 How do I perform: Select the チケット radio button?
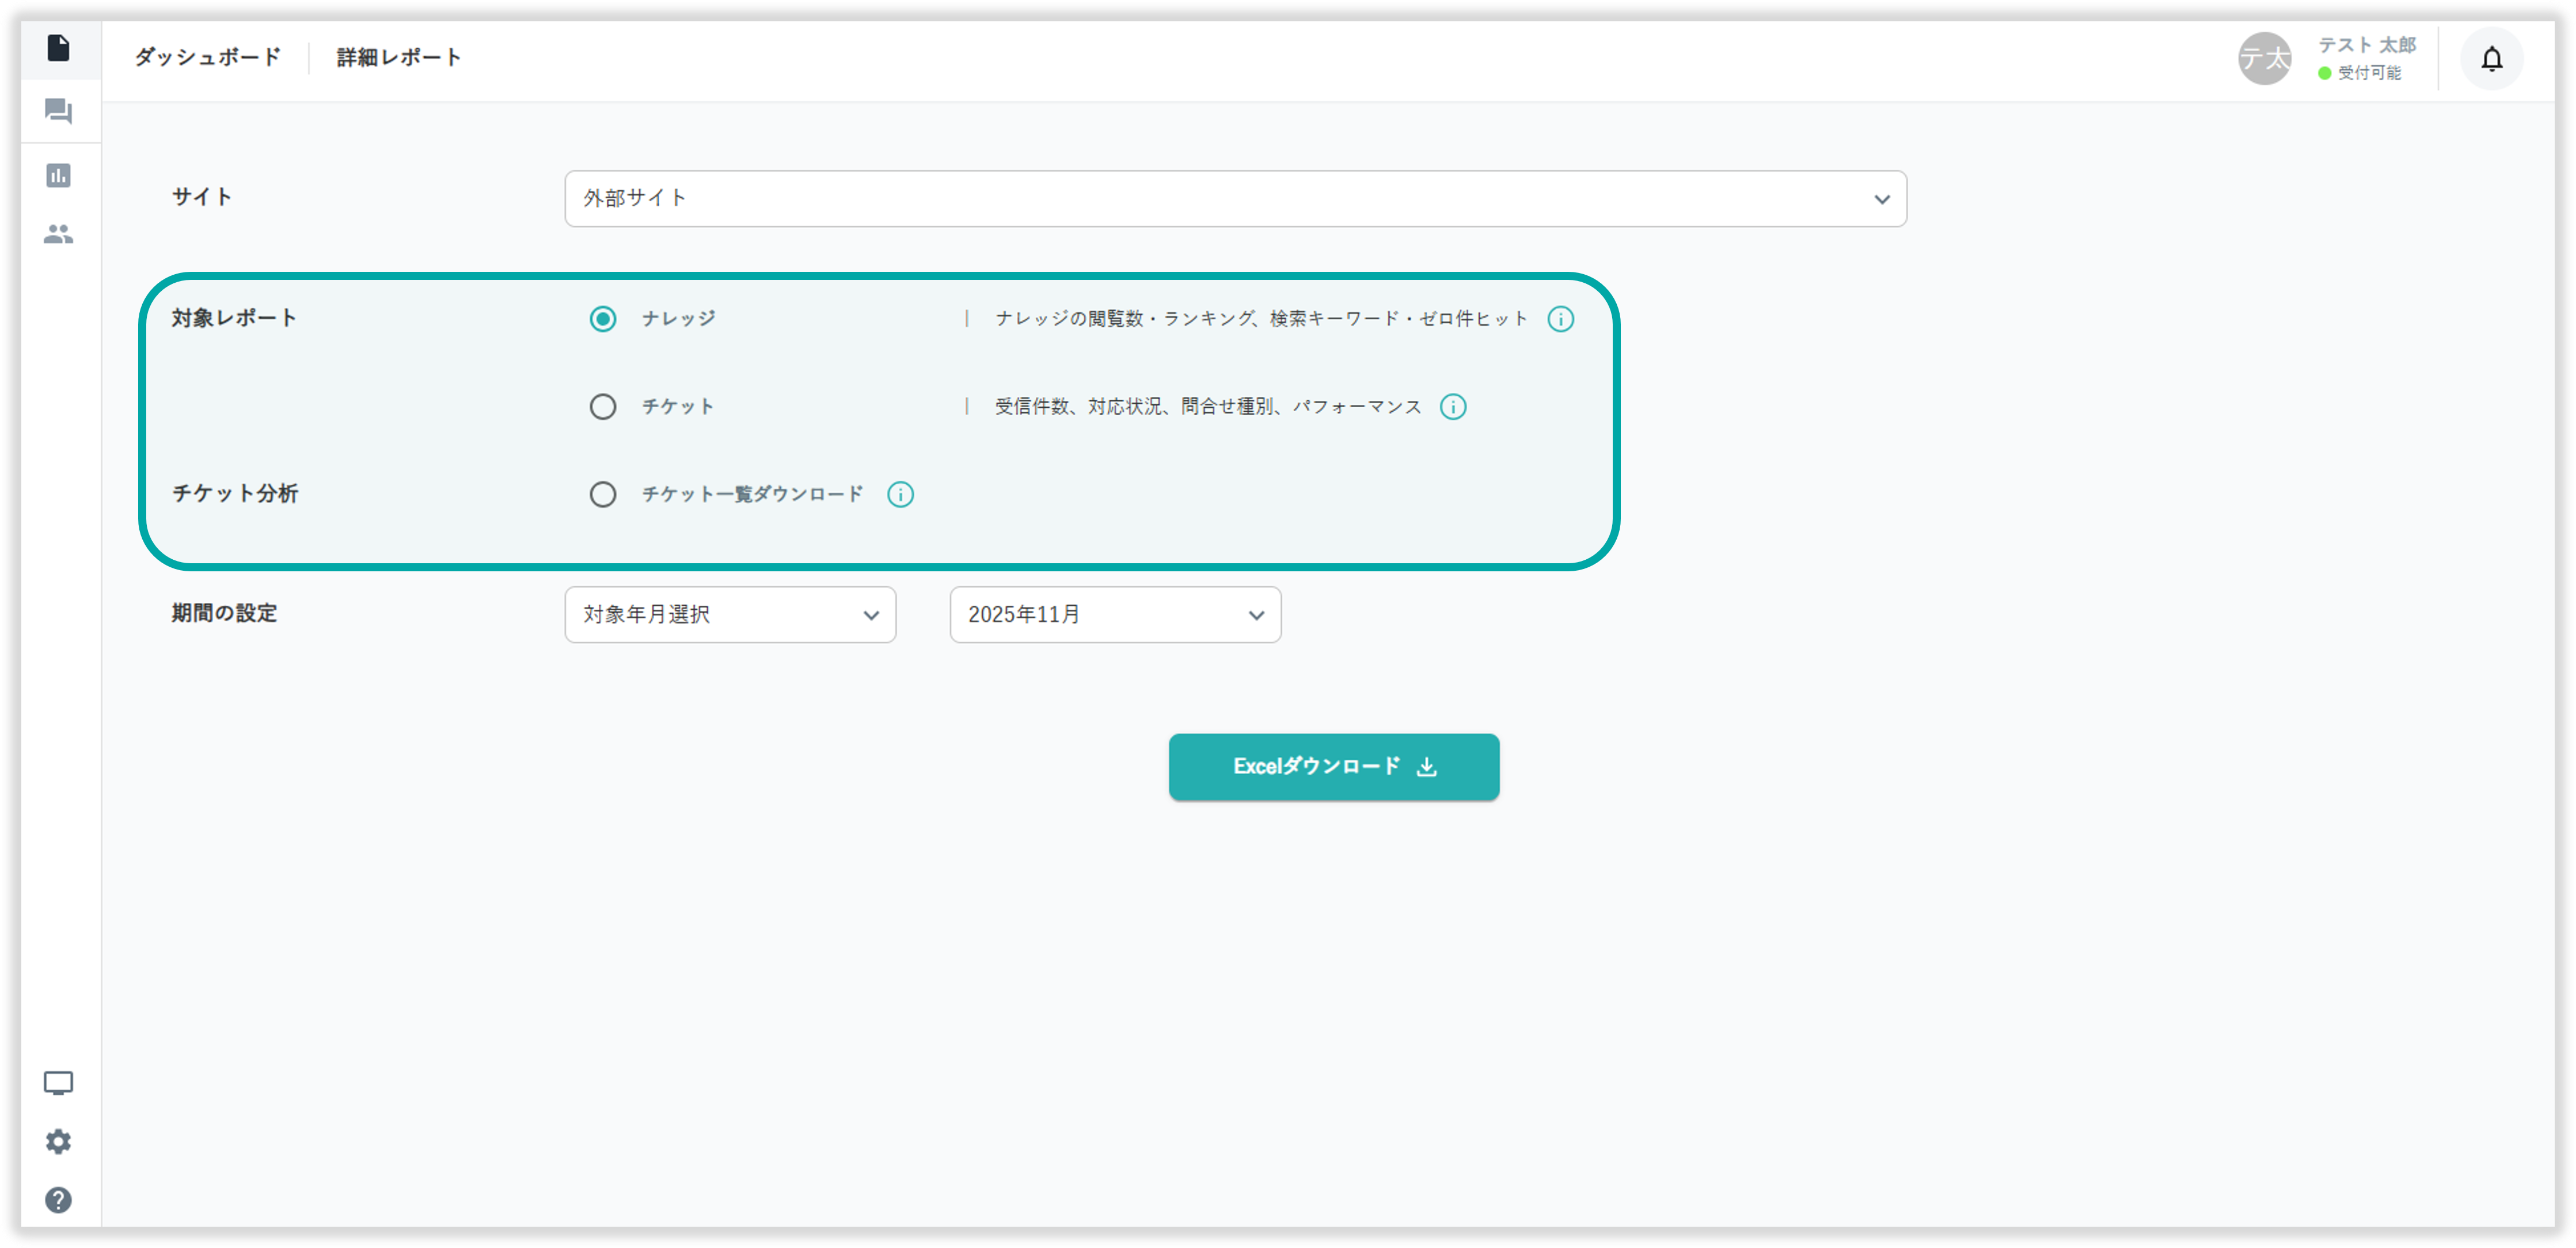(x=602, y=407)
